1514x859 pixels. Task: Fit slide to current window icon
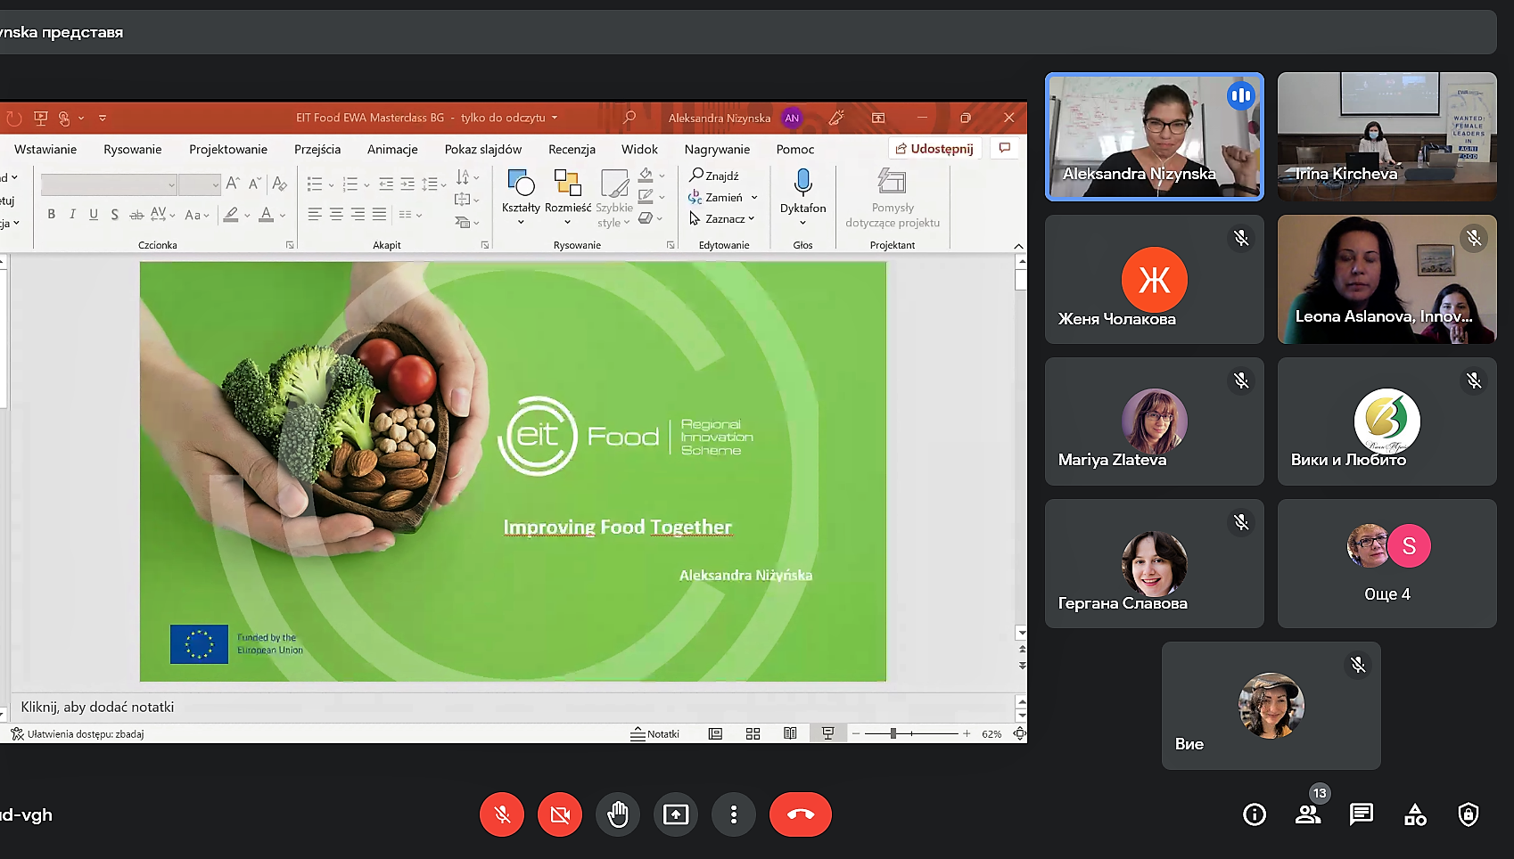pyautogui.click(x=1019, y=733)
